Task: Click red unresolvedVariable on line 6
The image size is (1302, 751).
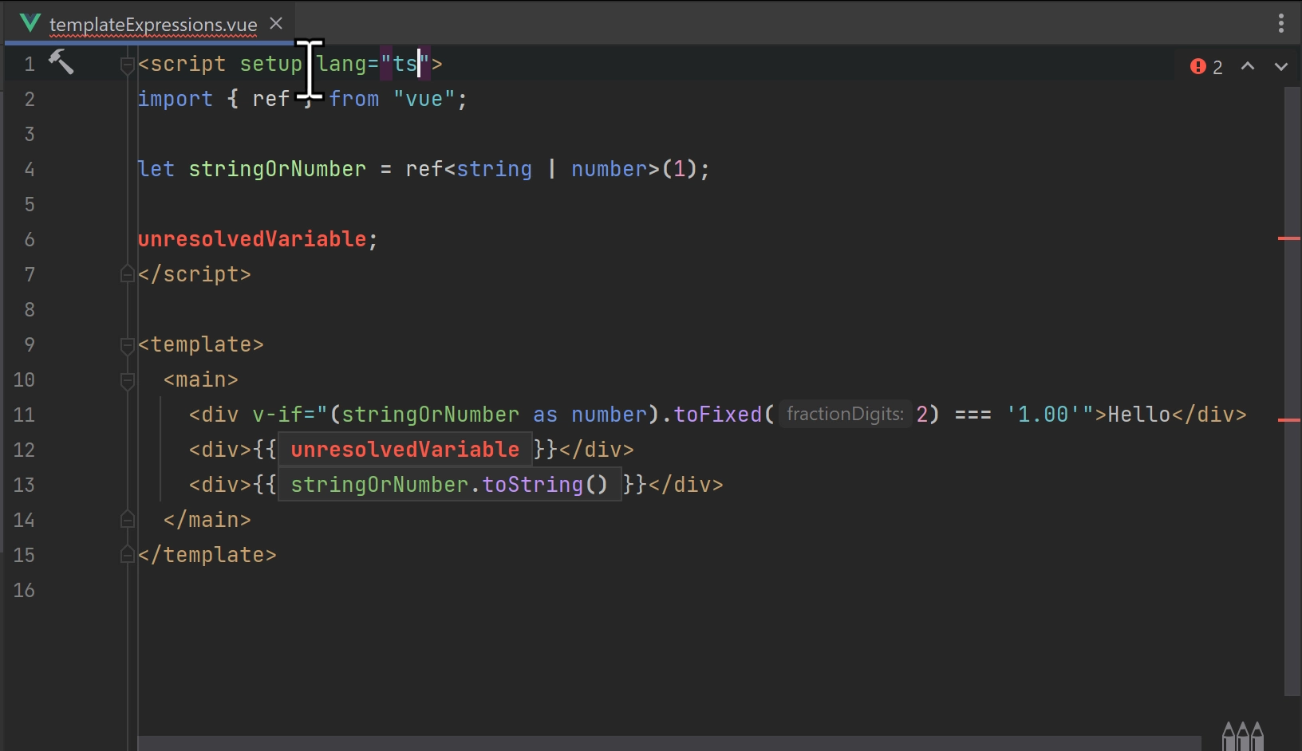Action: pos(252,239)
